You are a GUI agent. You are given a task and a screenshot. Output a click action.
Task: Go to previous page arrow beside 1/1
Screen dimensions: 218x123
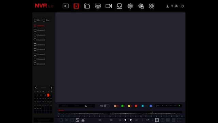coord(142,120)
